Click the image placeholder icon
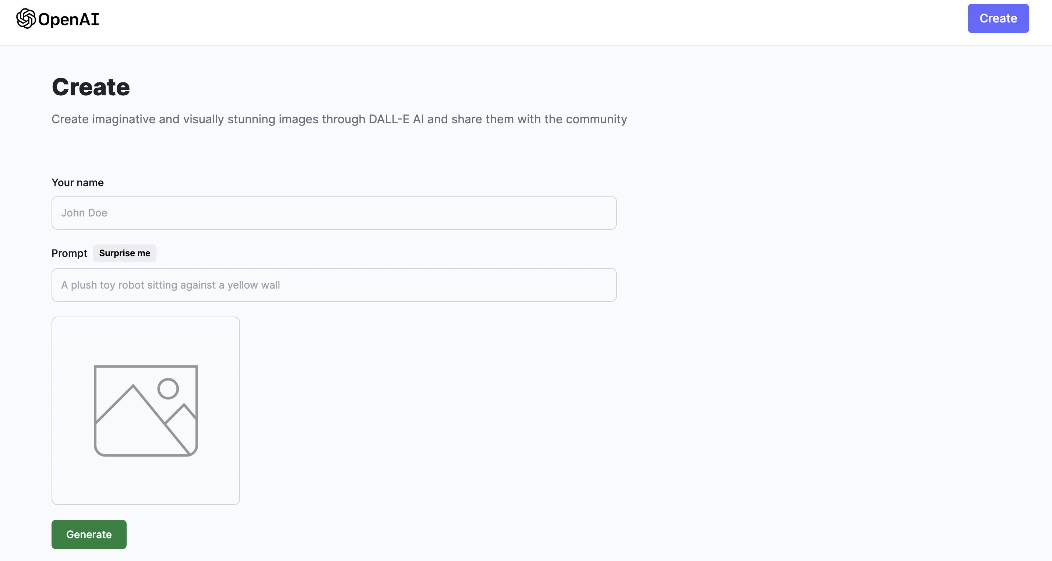Screen dimensions: 1052x561 pyautogui.click(x=146, y=410)
